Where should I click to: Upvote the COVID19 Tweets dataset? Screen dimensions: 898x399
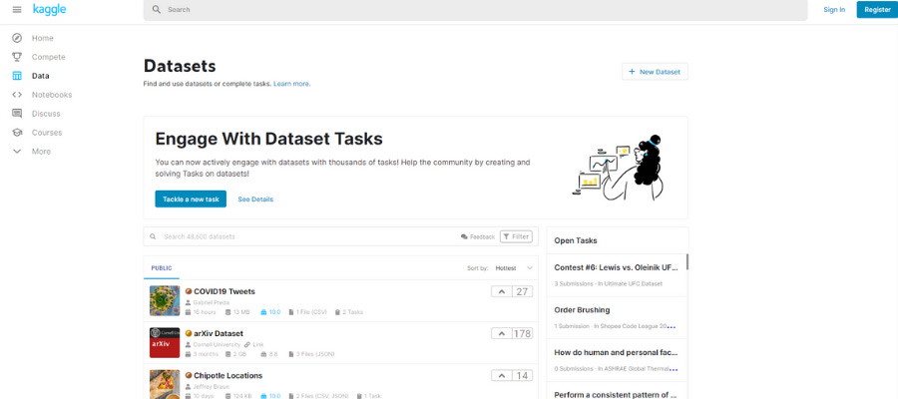tap(502, 292)
